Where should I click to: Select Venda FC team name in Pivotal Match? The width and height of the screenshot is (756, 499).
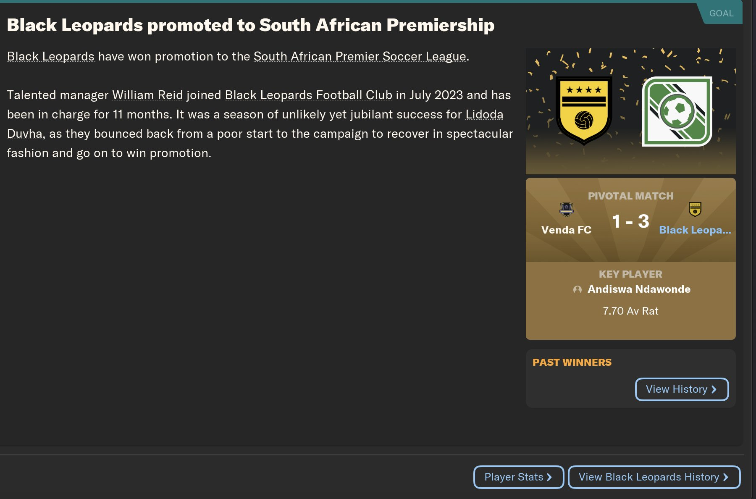click(x=566, y=230)
